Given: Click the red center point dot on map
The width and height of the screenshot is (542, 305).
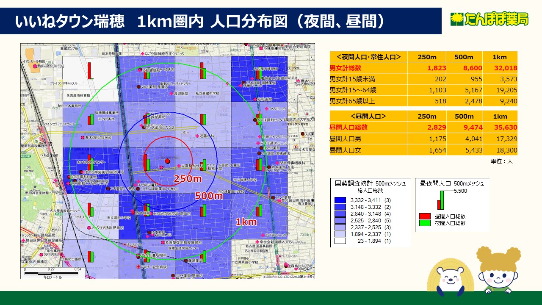Looking at the screenshot, I should 167,161.
